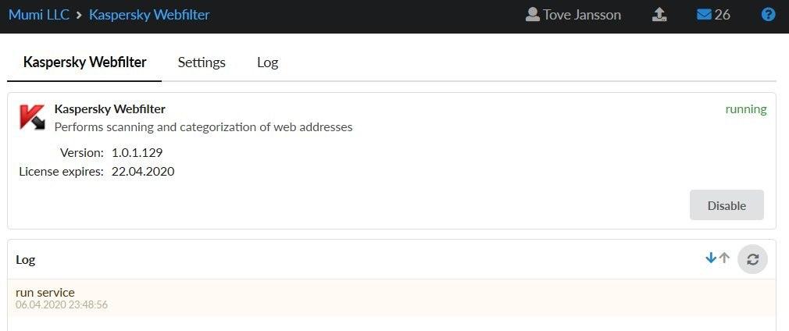The width and height of the screenshot is (789, 331).
Task: Click the user profile icon
Action: point(533,15)
